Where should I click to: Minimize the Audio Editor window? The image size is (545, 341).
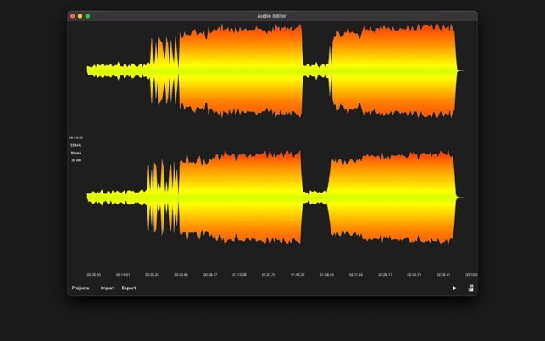tap(80, 16)
